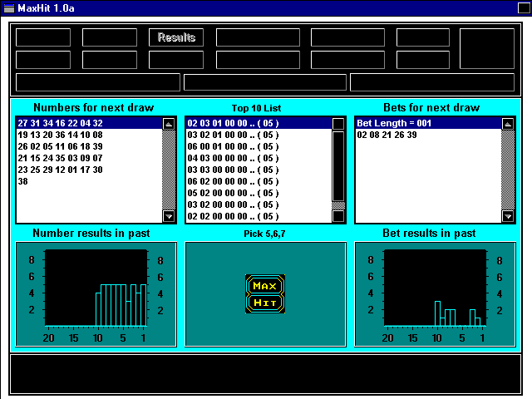Click the large black square top-right panel
This screenshot has width=532, height=399.
(487, 48)
